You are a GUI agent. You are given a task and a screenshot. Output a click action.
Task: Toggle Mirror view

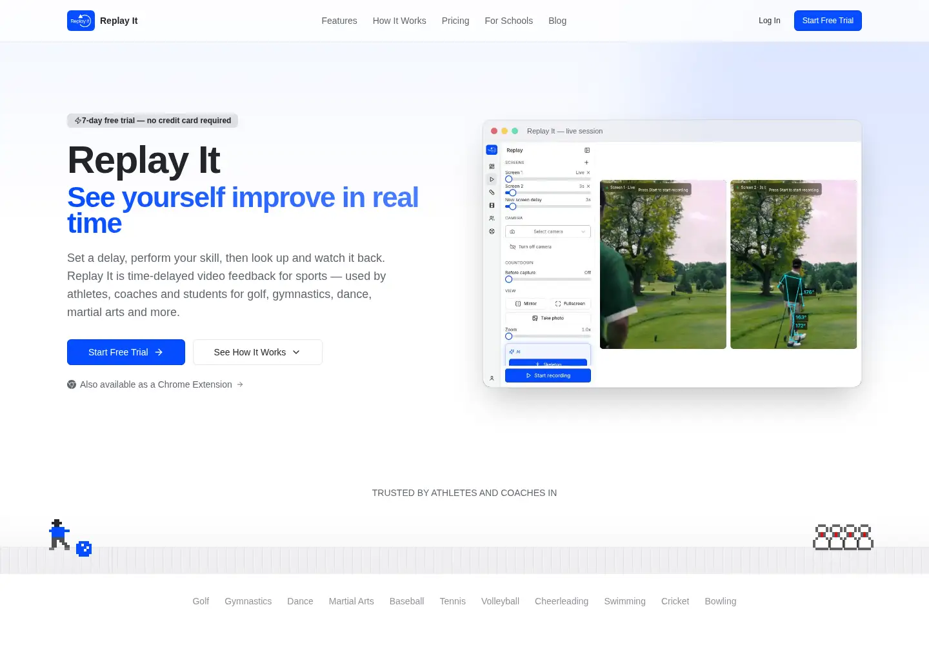[526, 303]
